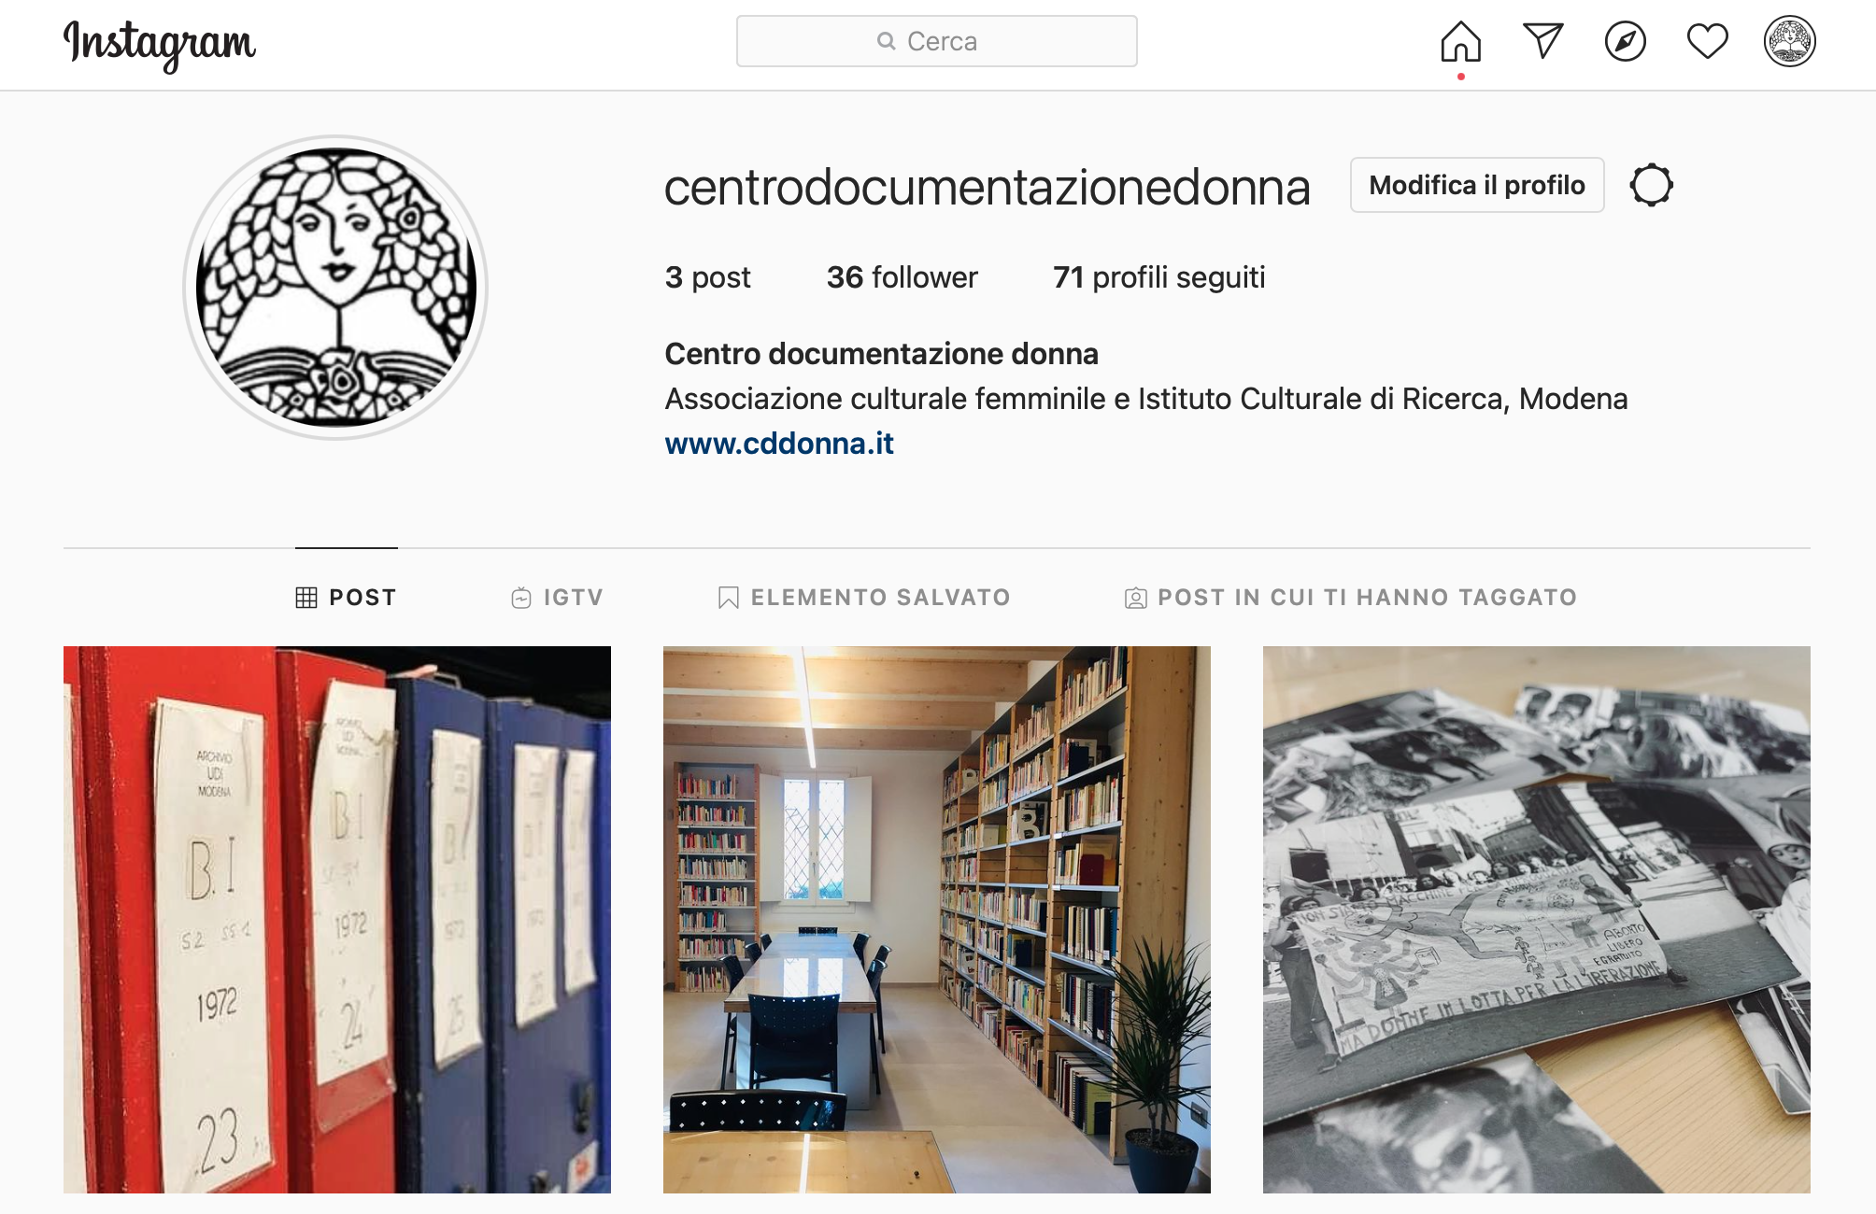
Task: Click the Instagram logo
Action: 160,44
